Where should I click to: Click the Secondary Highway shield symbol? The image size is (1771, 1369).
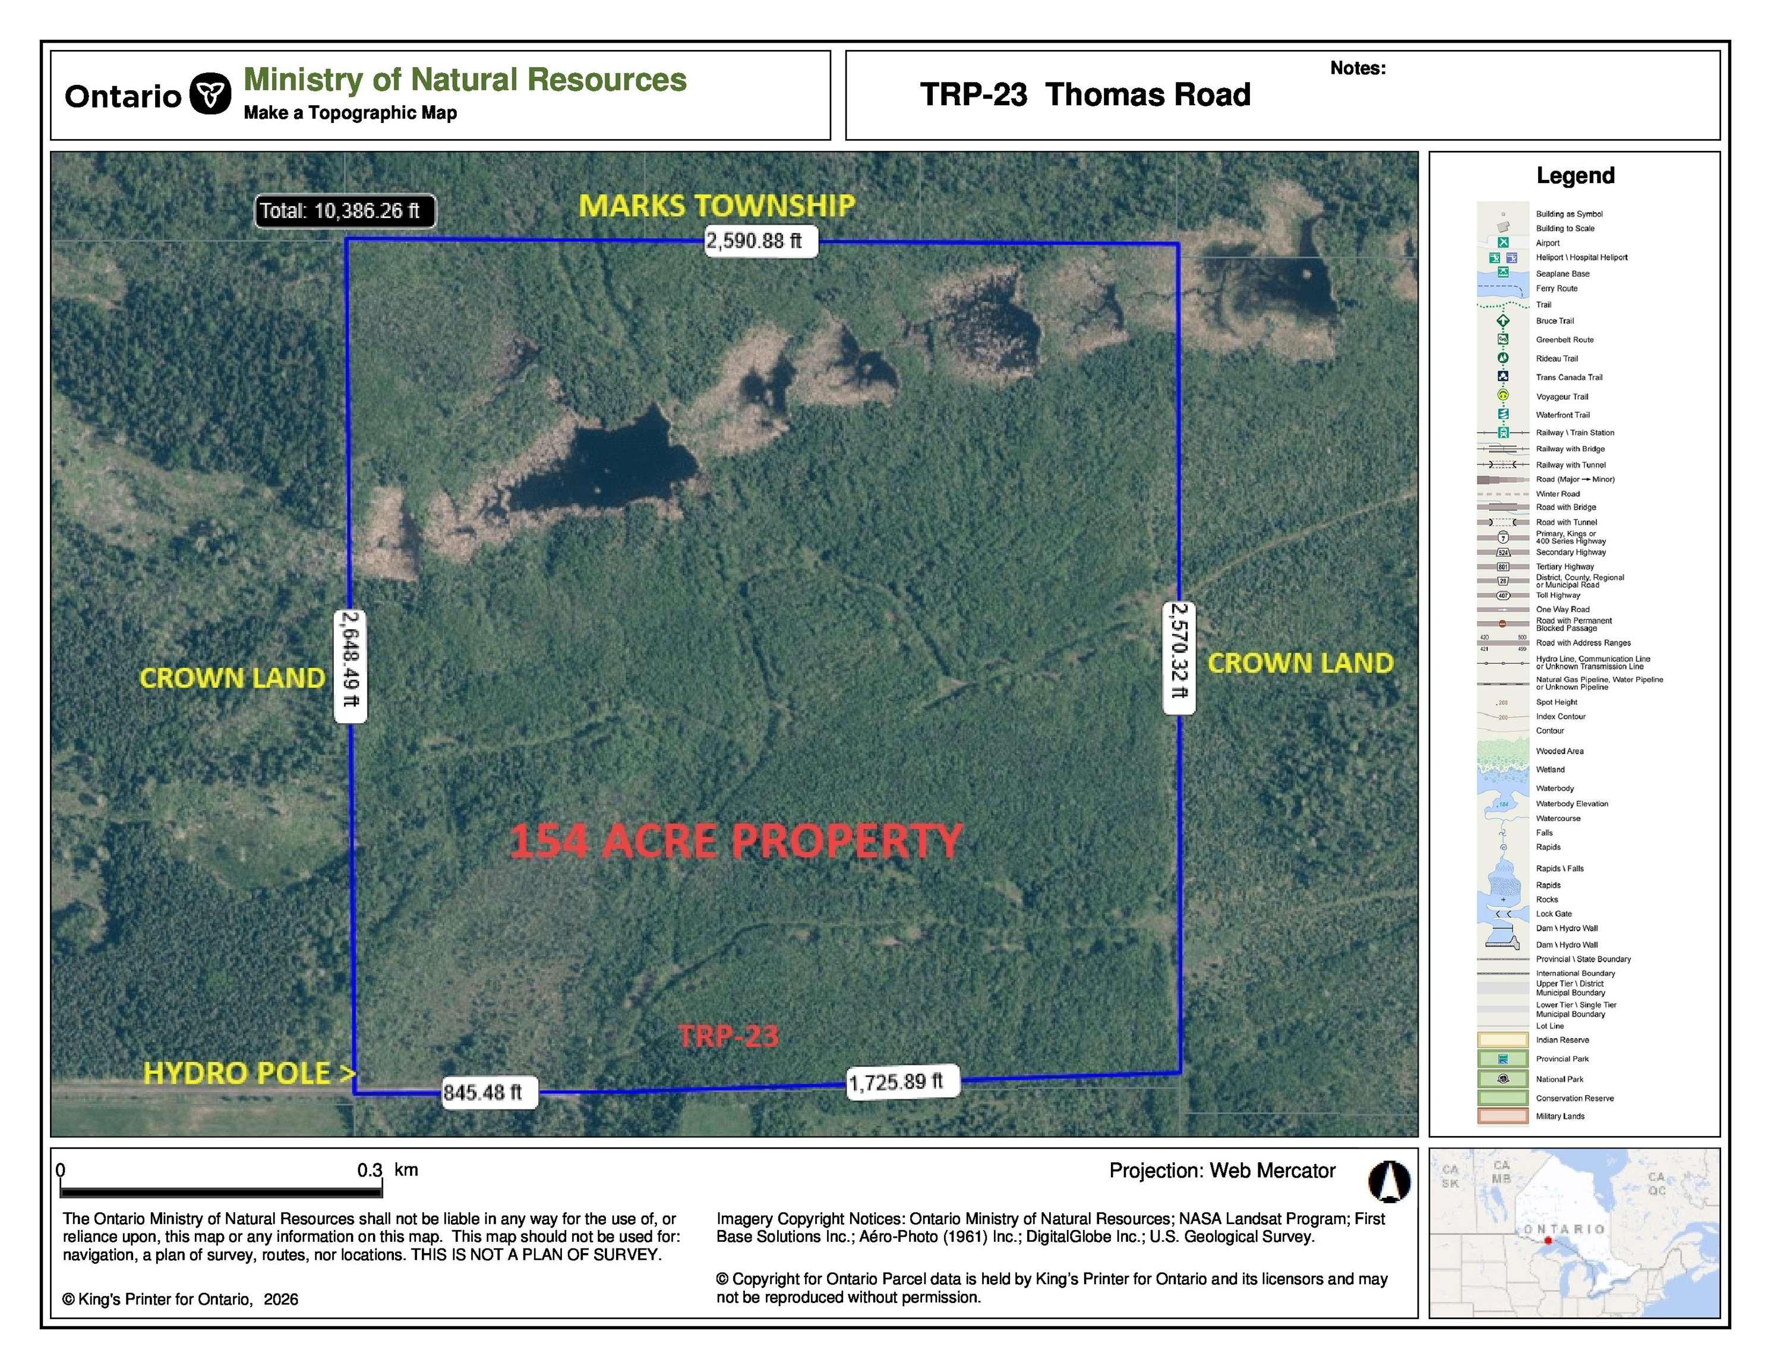point(1504,553)
